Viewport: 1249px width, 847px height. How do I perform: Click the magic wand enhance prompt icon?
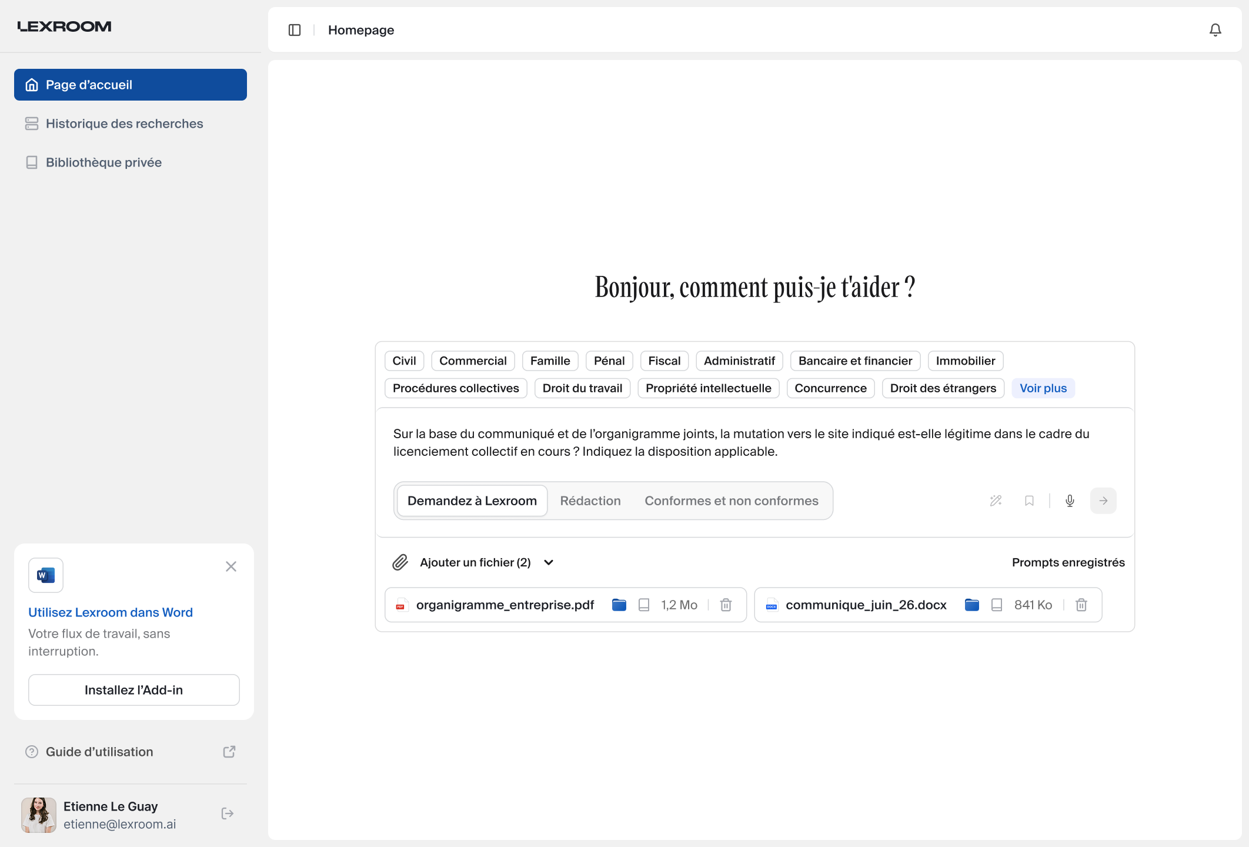[x=996, y=501]
